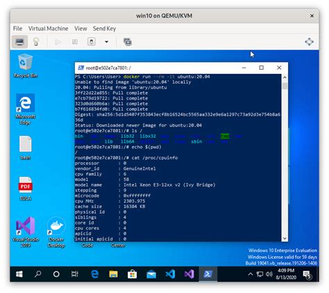This screenshot has height=293, width=329.
Task: Select the Microsoft Edge desktop shortcut
Action: click(25, 109)
